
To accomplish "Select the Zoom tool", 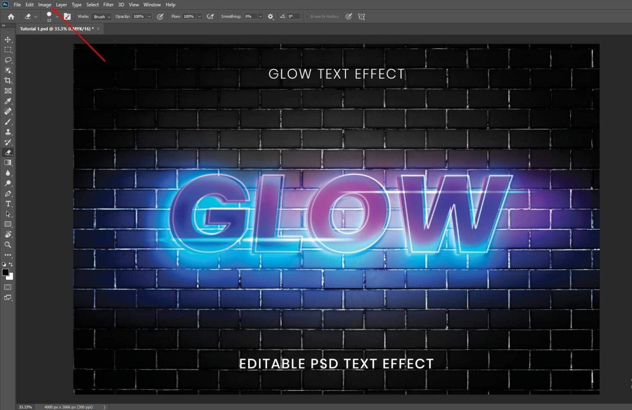I will tap(8, 245).
